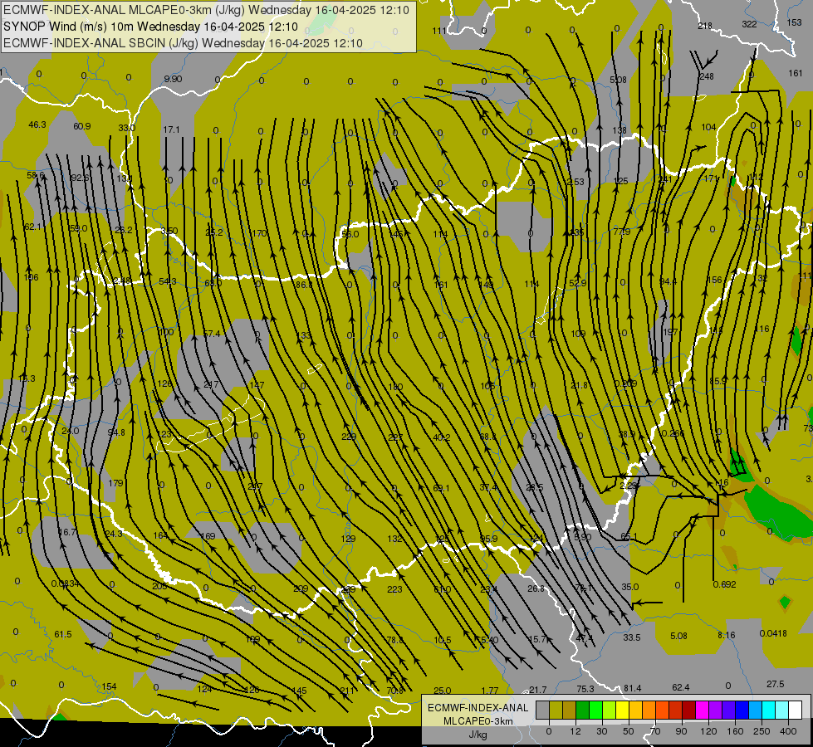Click the map value 57.4
This screenshot has width=813, height=747.
tap(212, 334)
